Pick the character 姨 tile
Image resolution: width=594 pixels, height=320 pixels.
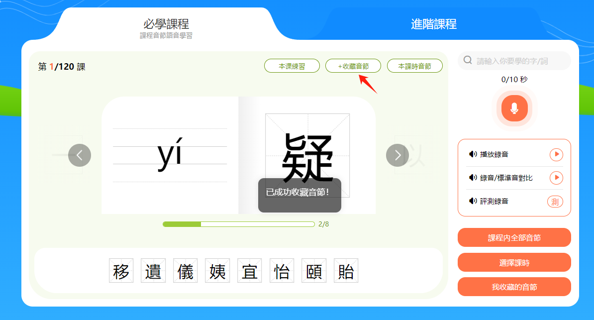click(217, 271)
